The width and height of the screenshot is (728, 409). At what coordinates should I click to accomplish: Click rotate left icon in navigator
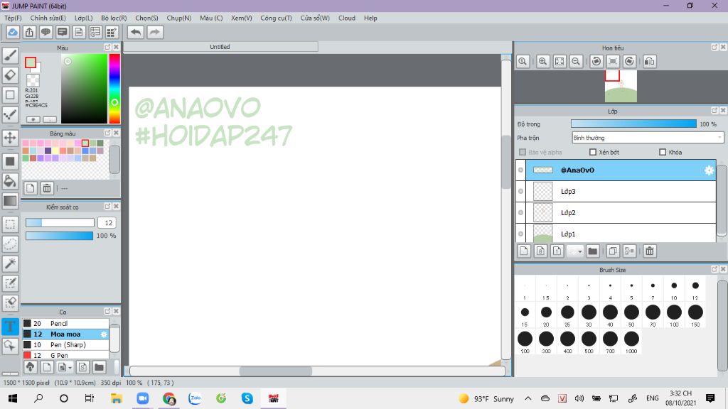(x=596, y=61)
